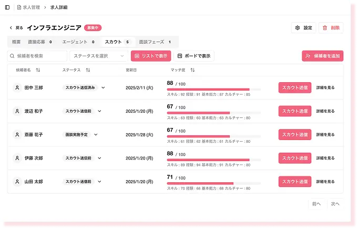Switch to ボードで表示 view

point(193,56)
